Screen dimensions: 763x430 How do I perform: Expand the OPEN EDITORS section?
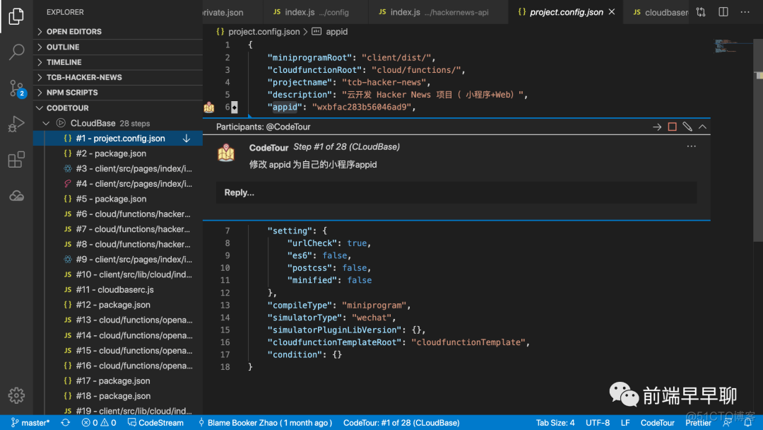tap(118, 32)
